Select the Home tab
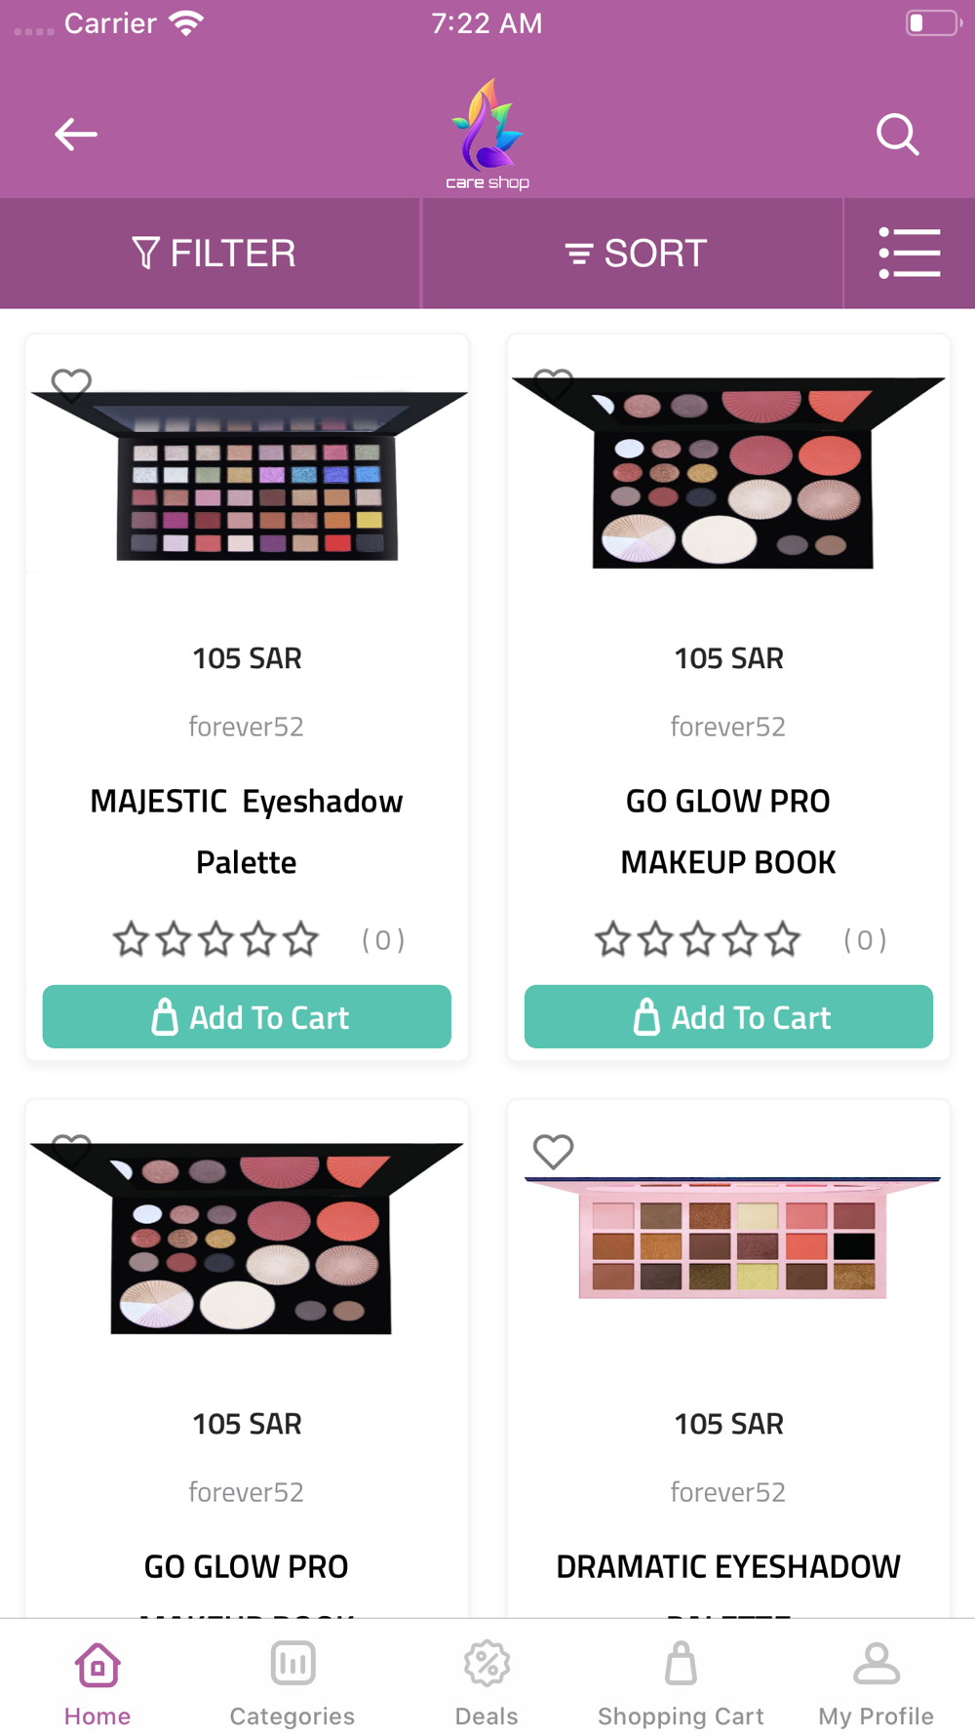Image resolution: width=975 pixels, height=1734 pixels. [97, 1682]
